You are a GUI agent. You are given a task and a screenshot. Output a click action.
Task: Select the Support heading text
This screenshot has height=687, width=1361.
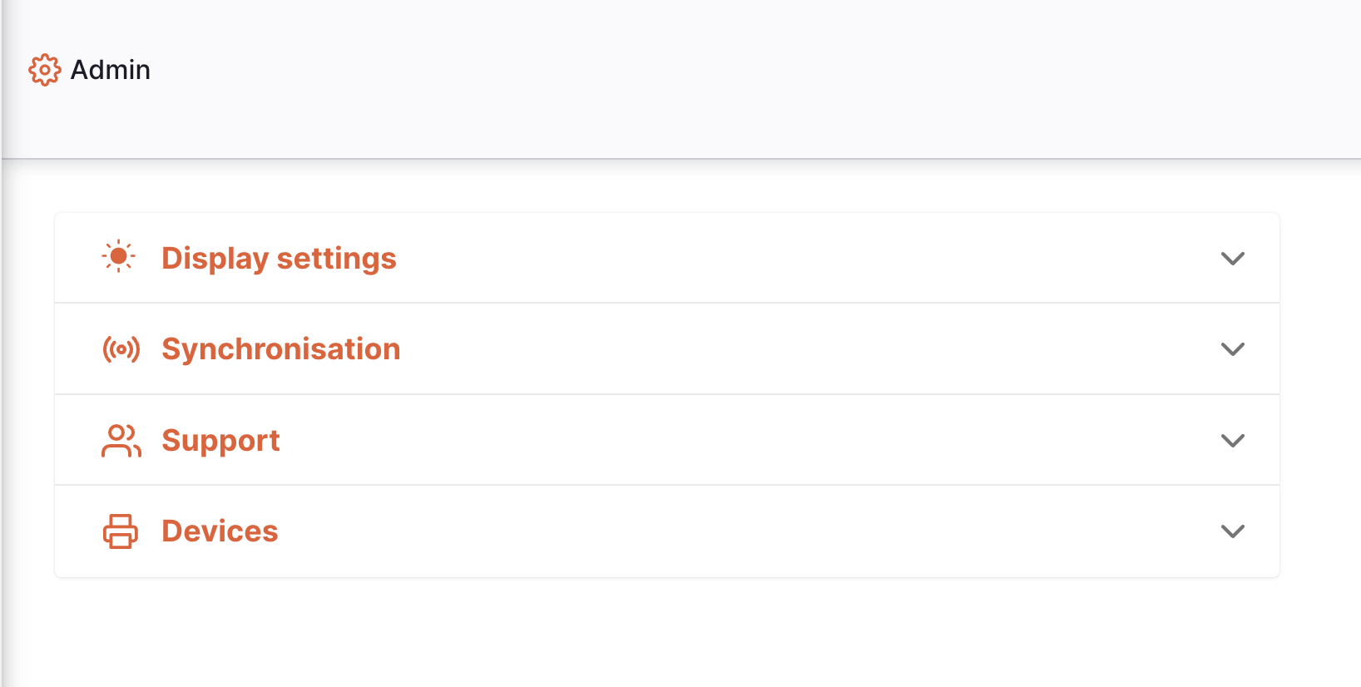(220, 441)
